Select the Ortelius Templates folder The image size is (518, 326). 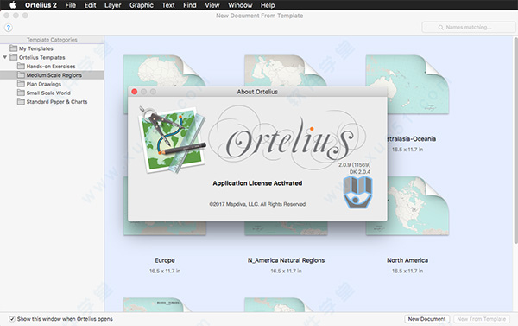52,57
